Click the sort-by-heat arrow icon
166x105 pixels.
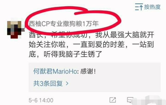139,7
